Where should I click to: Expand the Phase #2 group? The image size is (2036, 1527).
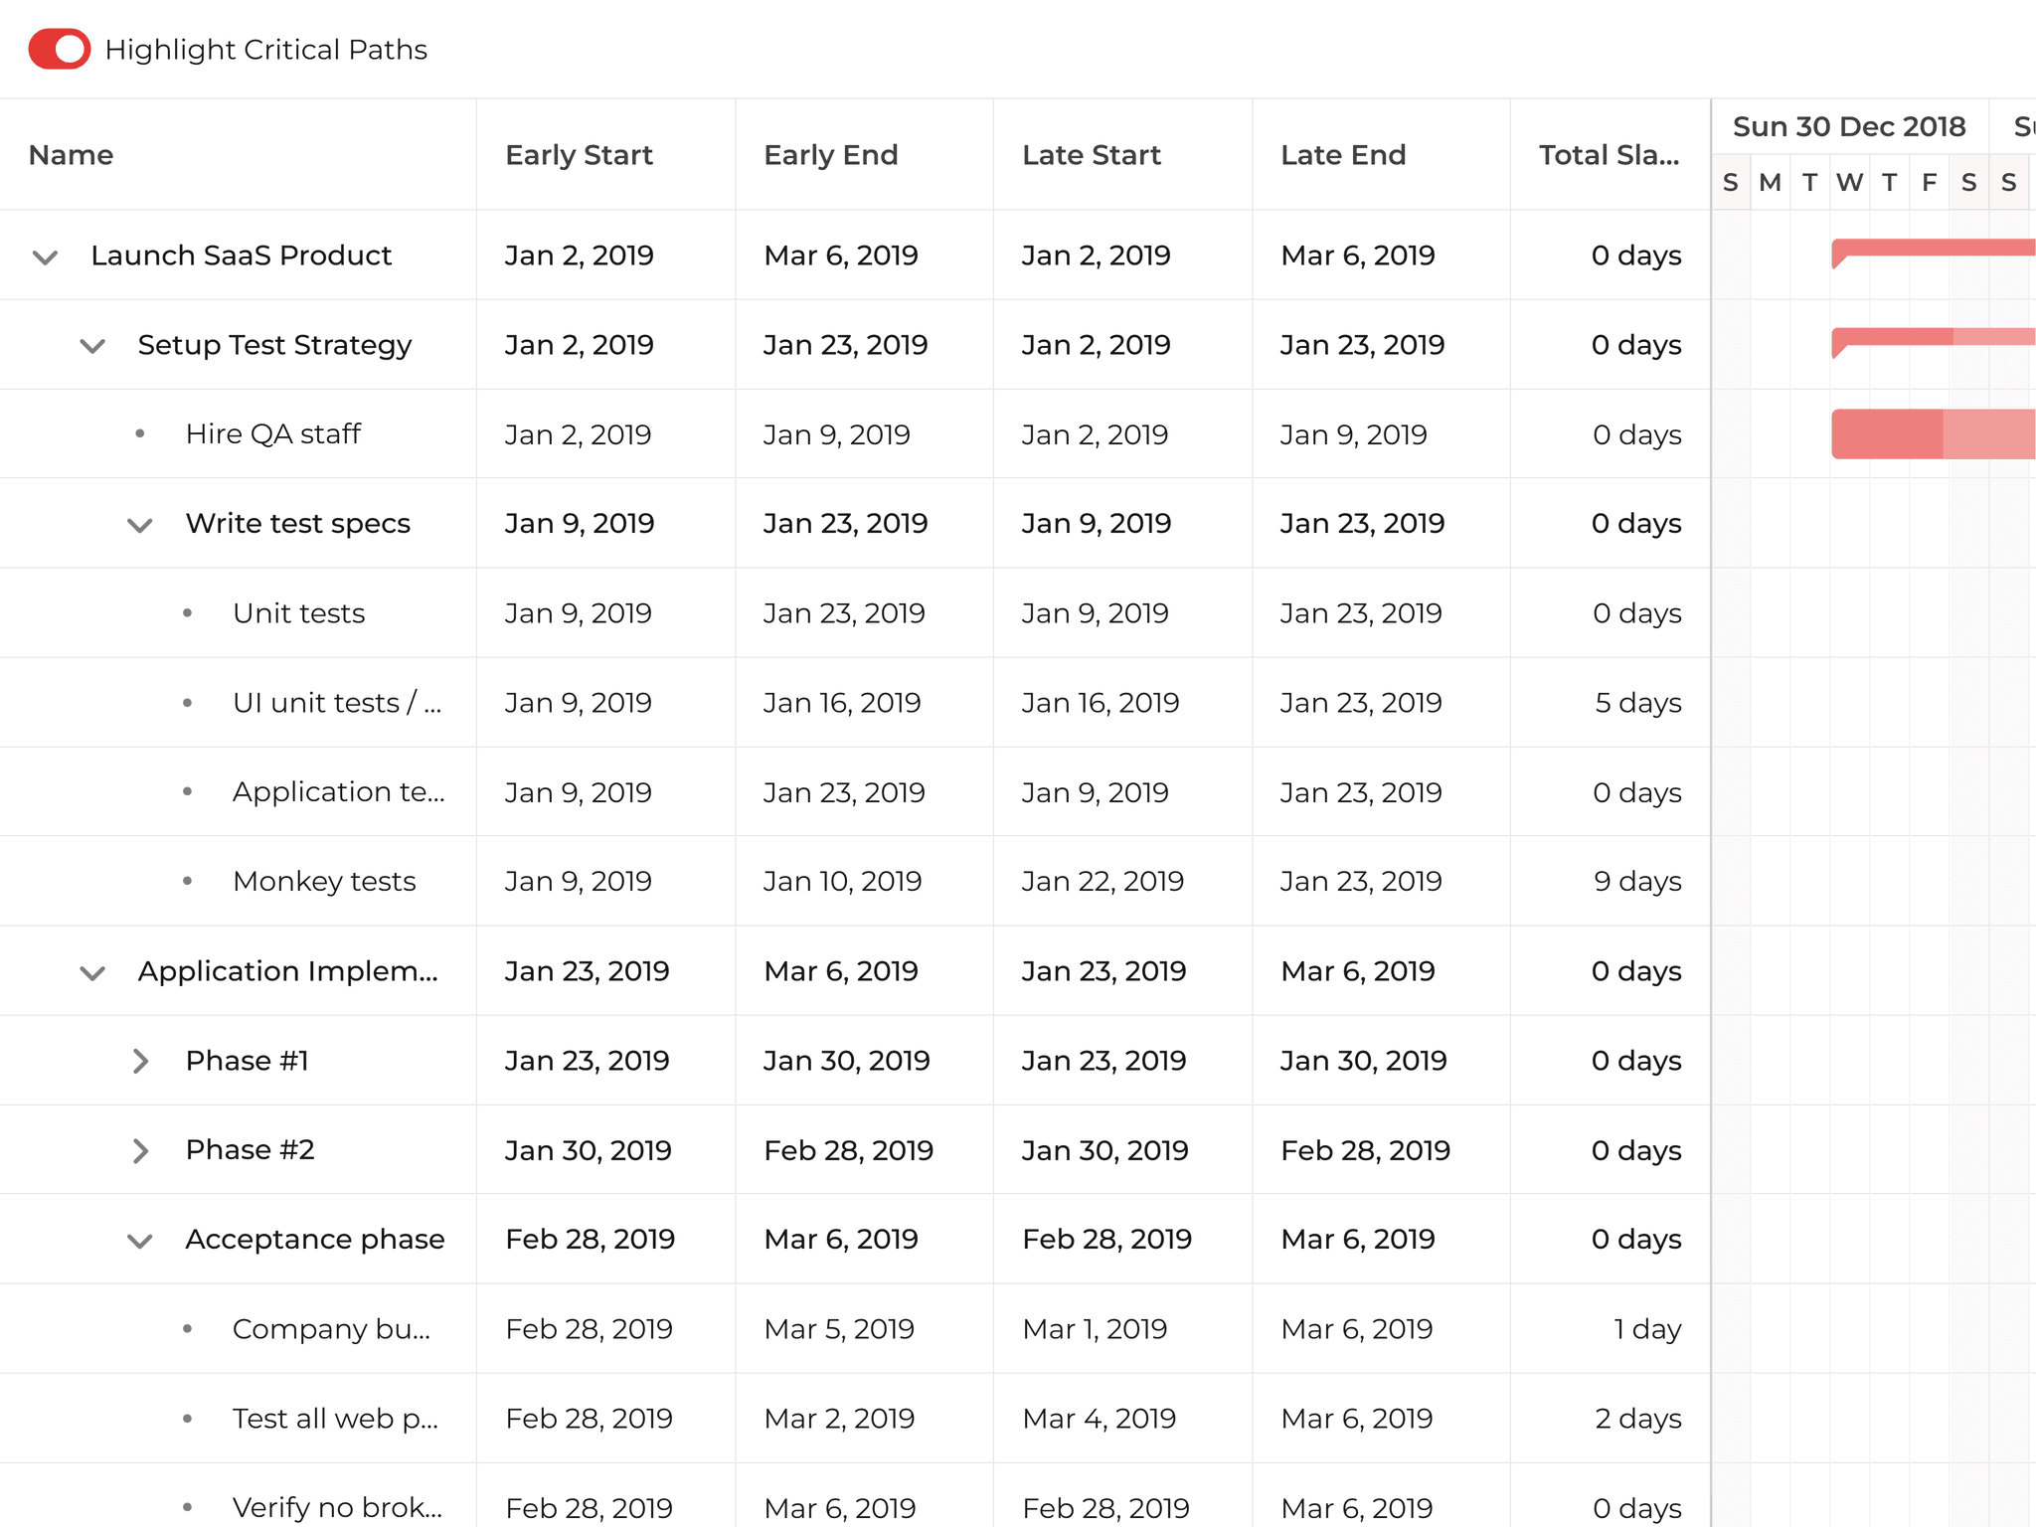point(140,1150)
